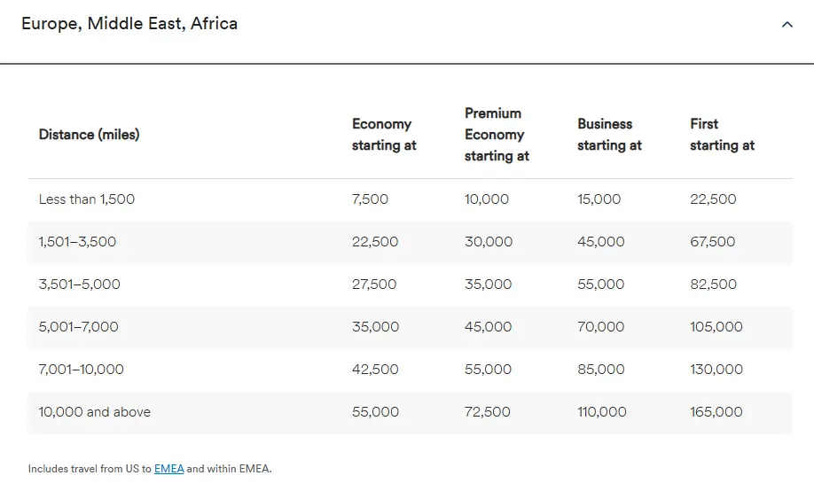814x491 pixels.
Task: Click the 82,500 First class value
Action: 713,284
